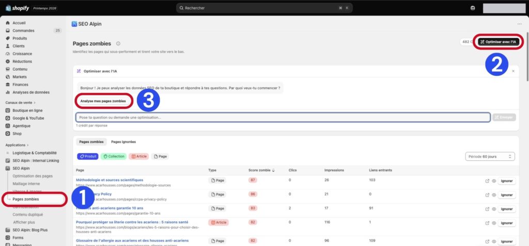The width and height of the screenshot is (529, 246).
Task: Expand Afficher plus in SEO Alpin submenu
Action: [24, 222]
